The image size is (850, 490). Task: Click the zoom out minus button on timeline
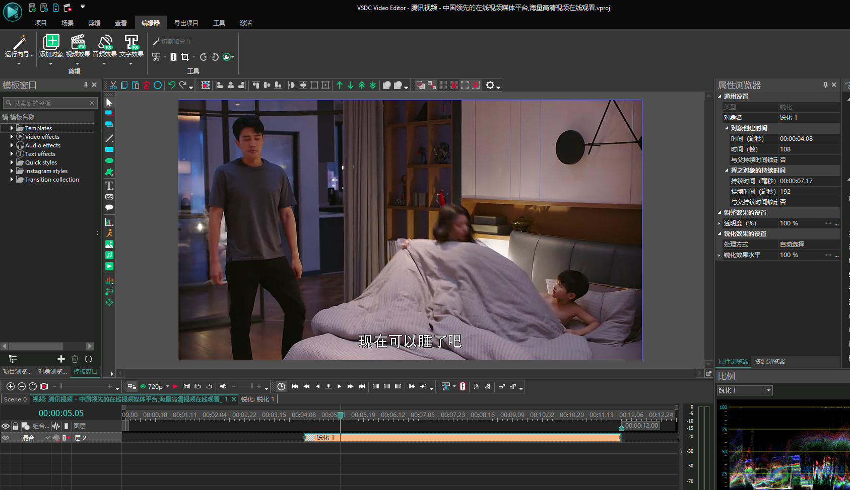[22, 386]
